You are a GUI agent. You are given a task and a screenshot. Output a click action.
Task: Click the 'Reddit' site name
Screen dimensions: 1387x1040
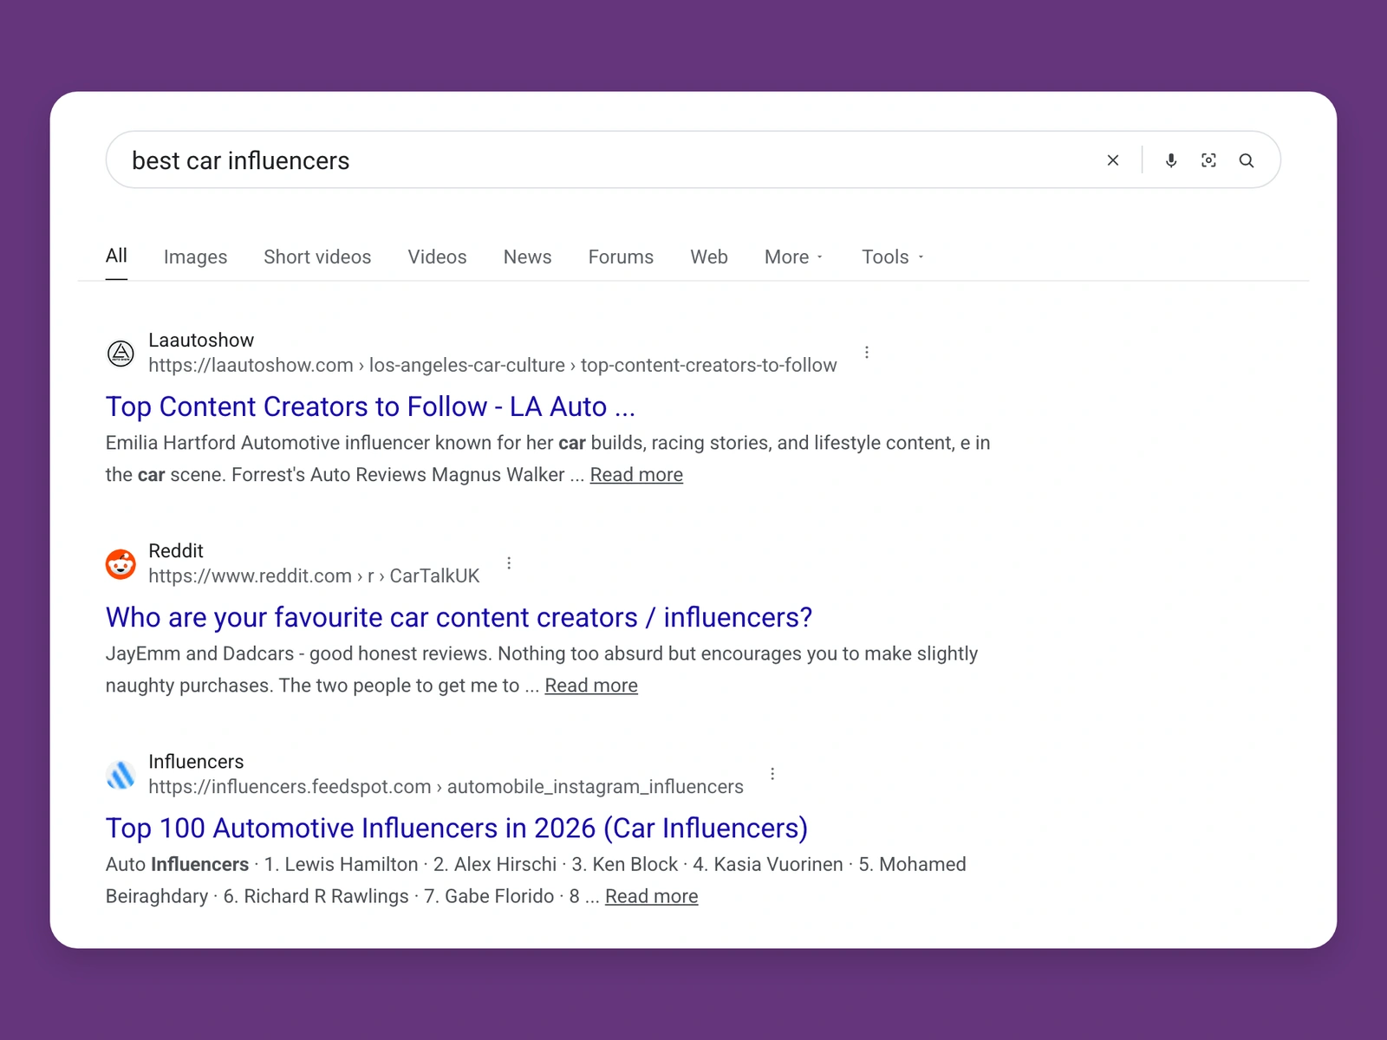[176, 551]
